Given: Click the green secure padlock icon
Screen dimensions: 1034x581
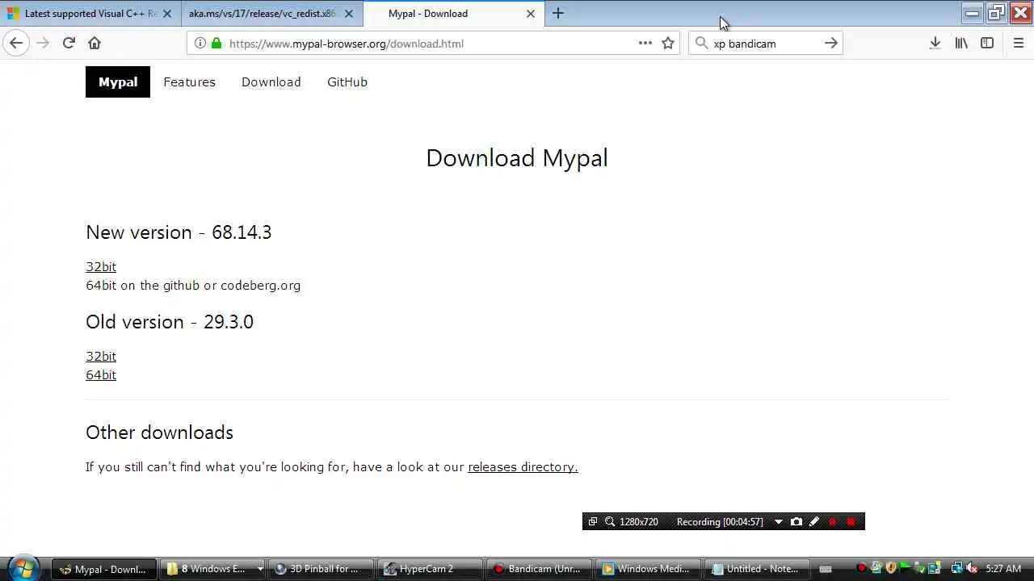Looking at the screenshot, I should coord(216,44).
